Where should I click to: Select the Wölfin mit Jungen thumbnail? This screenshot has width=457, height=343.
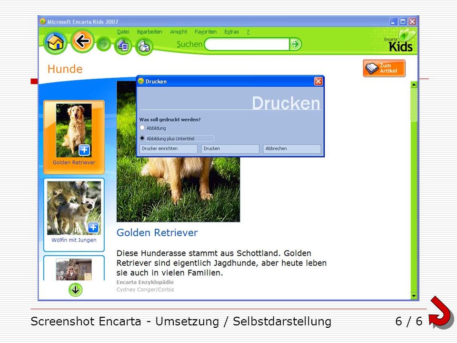74,215
